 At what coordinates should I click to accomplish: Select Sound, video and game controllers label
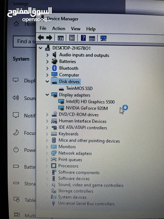[x=91, y=185]
